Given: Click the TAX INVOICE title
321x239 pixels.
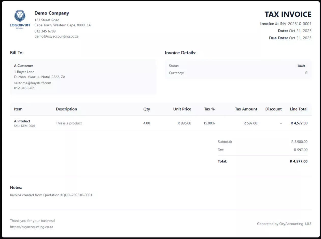Looking at the screenshot, I should coord(288,14).
